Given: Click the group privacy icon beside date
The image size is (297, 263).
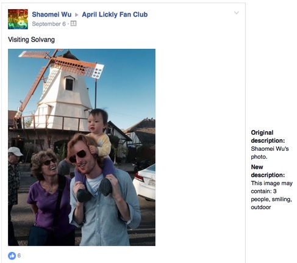Looking at the screenshot, I should 73,24.
